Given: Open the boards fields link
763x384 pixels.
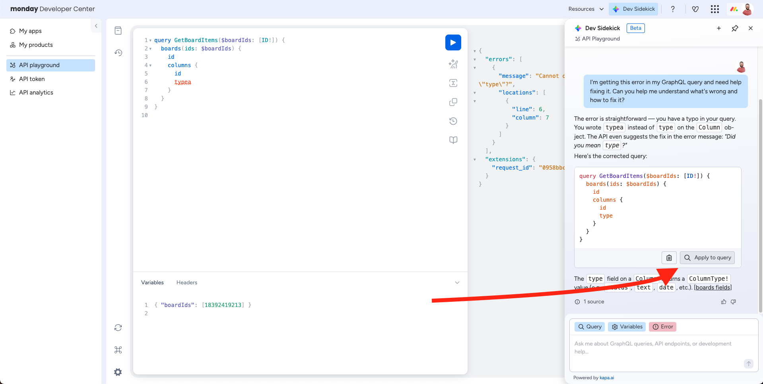Looking at the screenshot, I should click(x=713, y=288).
